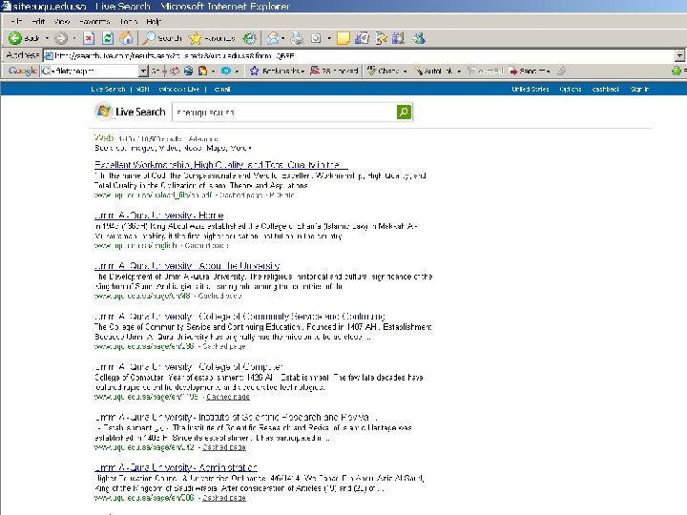Viewport: 687px width, 515px height.
Task: Click the MSN link in the blue bar
Action: pos(142,89)
